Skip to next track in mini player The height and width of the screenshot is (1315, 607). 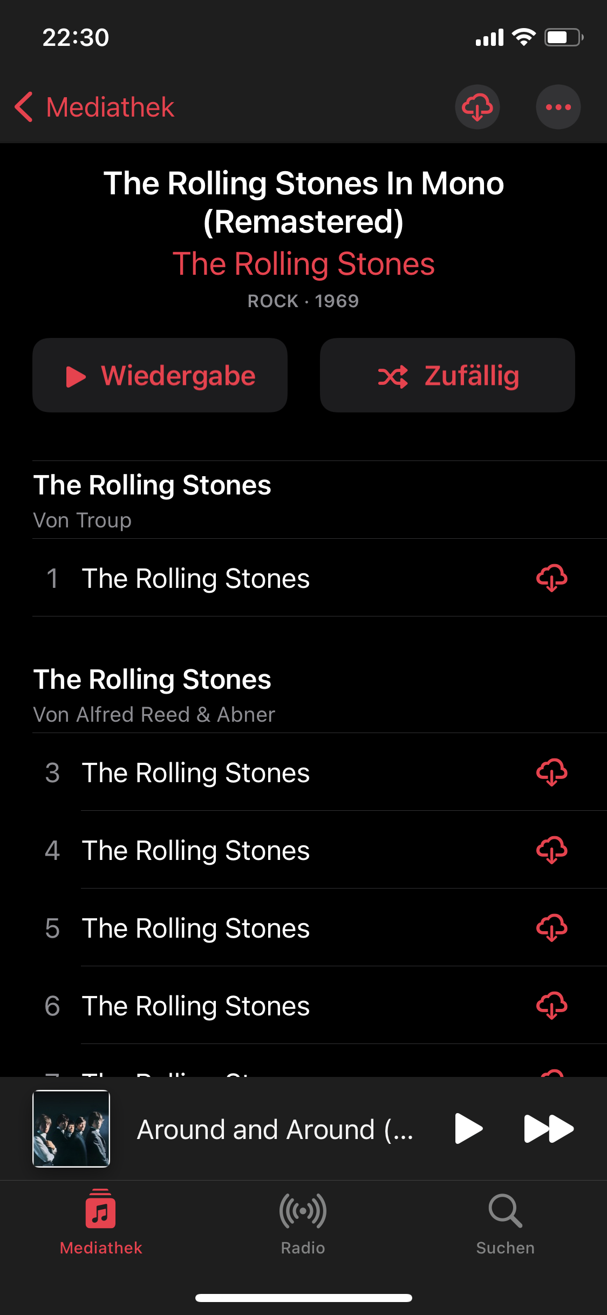click(x=548, y=1129)
